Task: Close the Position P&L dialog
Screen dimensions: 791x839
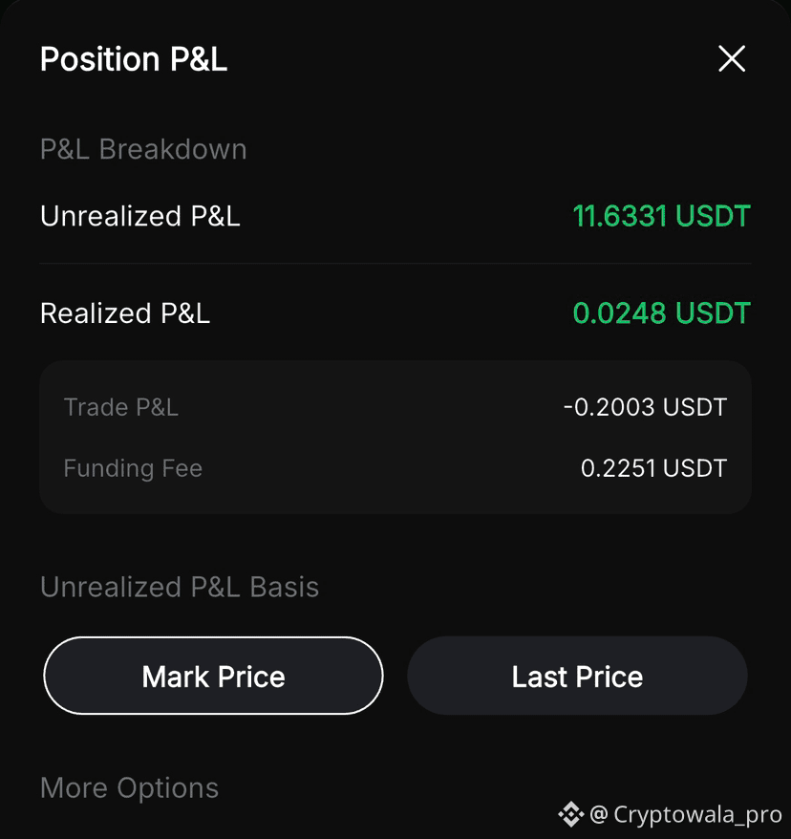Action: point(732,58)
